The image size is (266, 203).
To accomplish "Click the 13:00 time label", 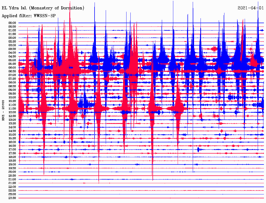I will pyautogui.click(x=12, y=120).
